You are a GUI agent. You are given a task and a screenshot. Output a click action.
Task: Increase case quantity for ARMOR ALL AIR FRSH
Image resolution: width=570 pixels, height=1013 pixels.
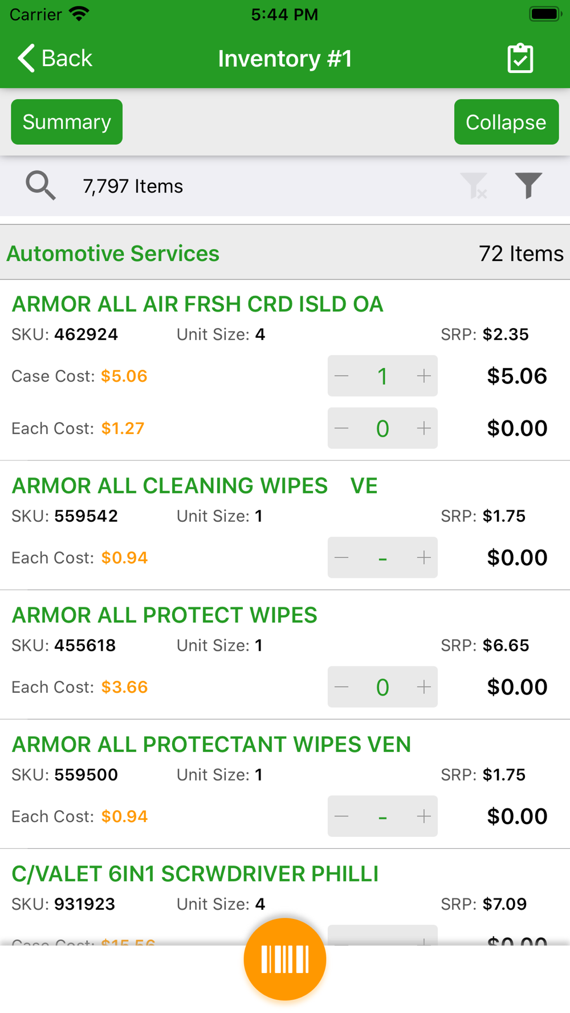[x=424, y=376]
